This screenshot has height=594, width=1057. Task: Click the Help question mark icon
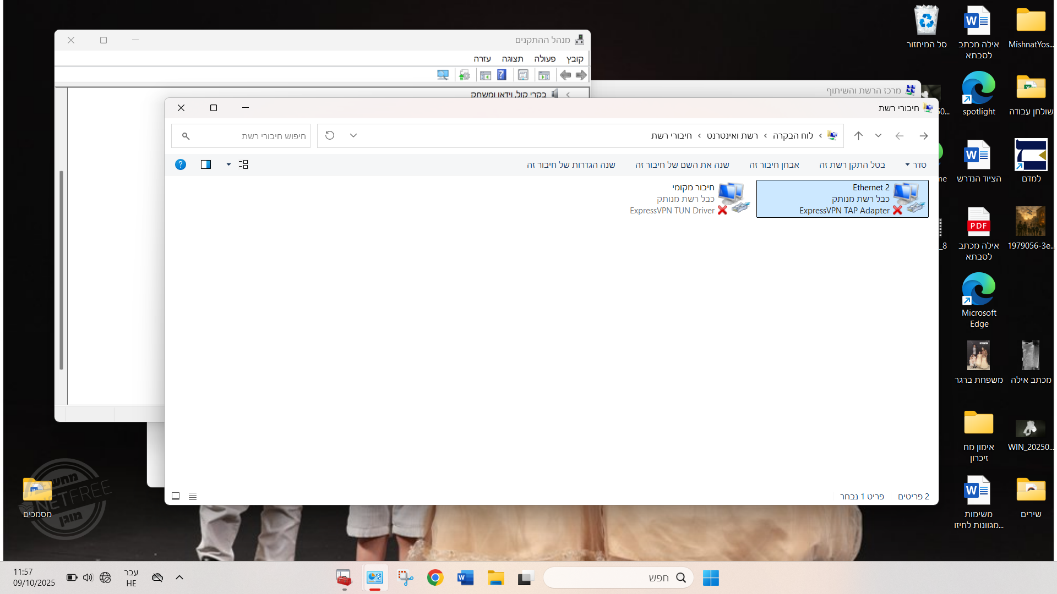tap(181, 164)
